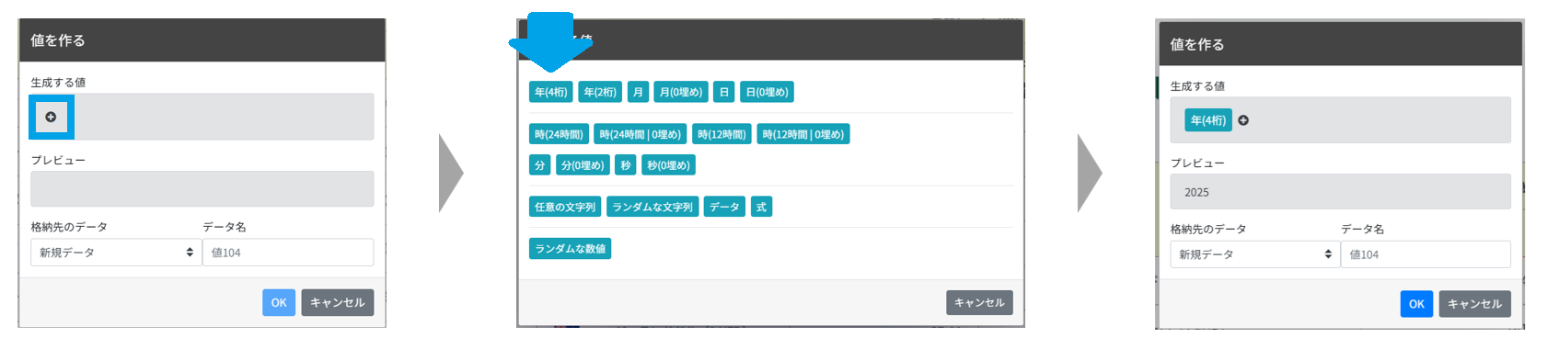The width and height of the screenshot is (1547, 349).
Task: Select 時(24時間) option
Action: point(559,134)
